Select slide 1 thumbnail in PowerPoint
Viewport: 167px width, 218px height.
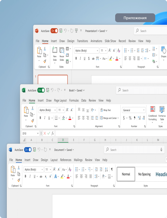click(x=53, y=80)
